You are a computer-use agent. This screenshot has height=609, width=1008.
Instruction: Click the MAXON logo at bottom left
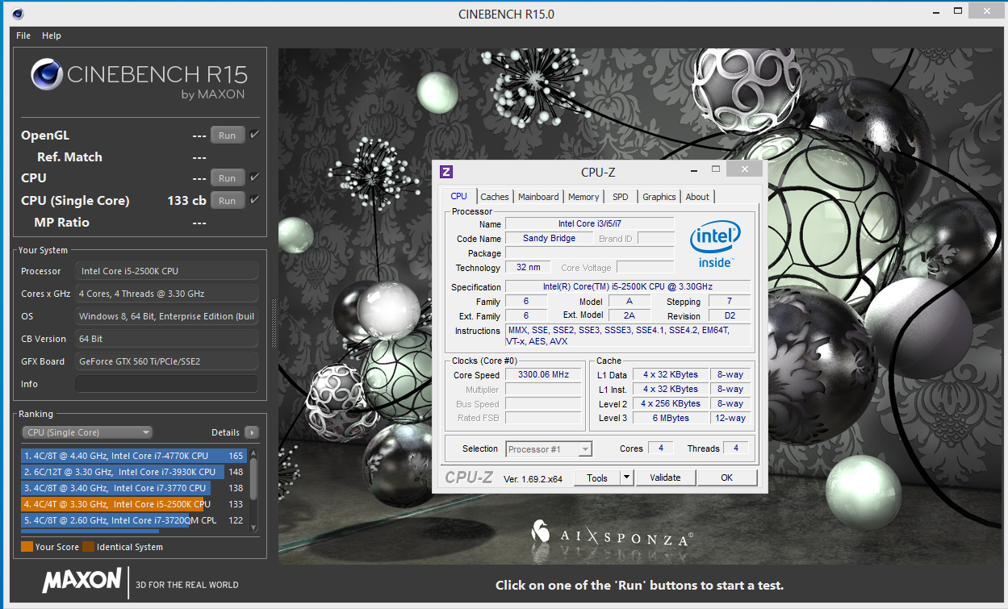82,581
